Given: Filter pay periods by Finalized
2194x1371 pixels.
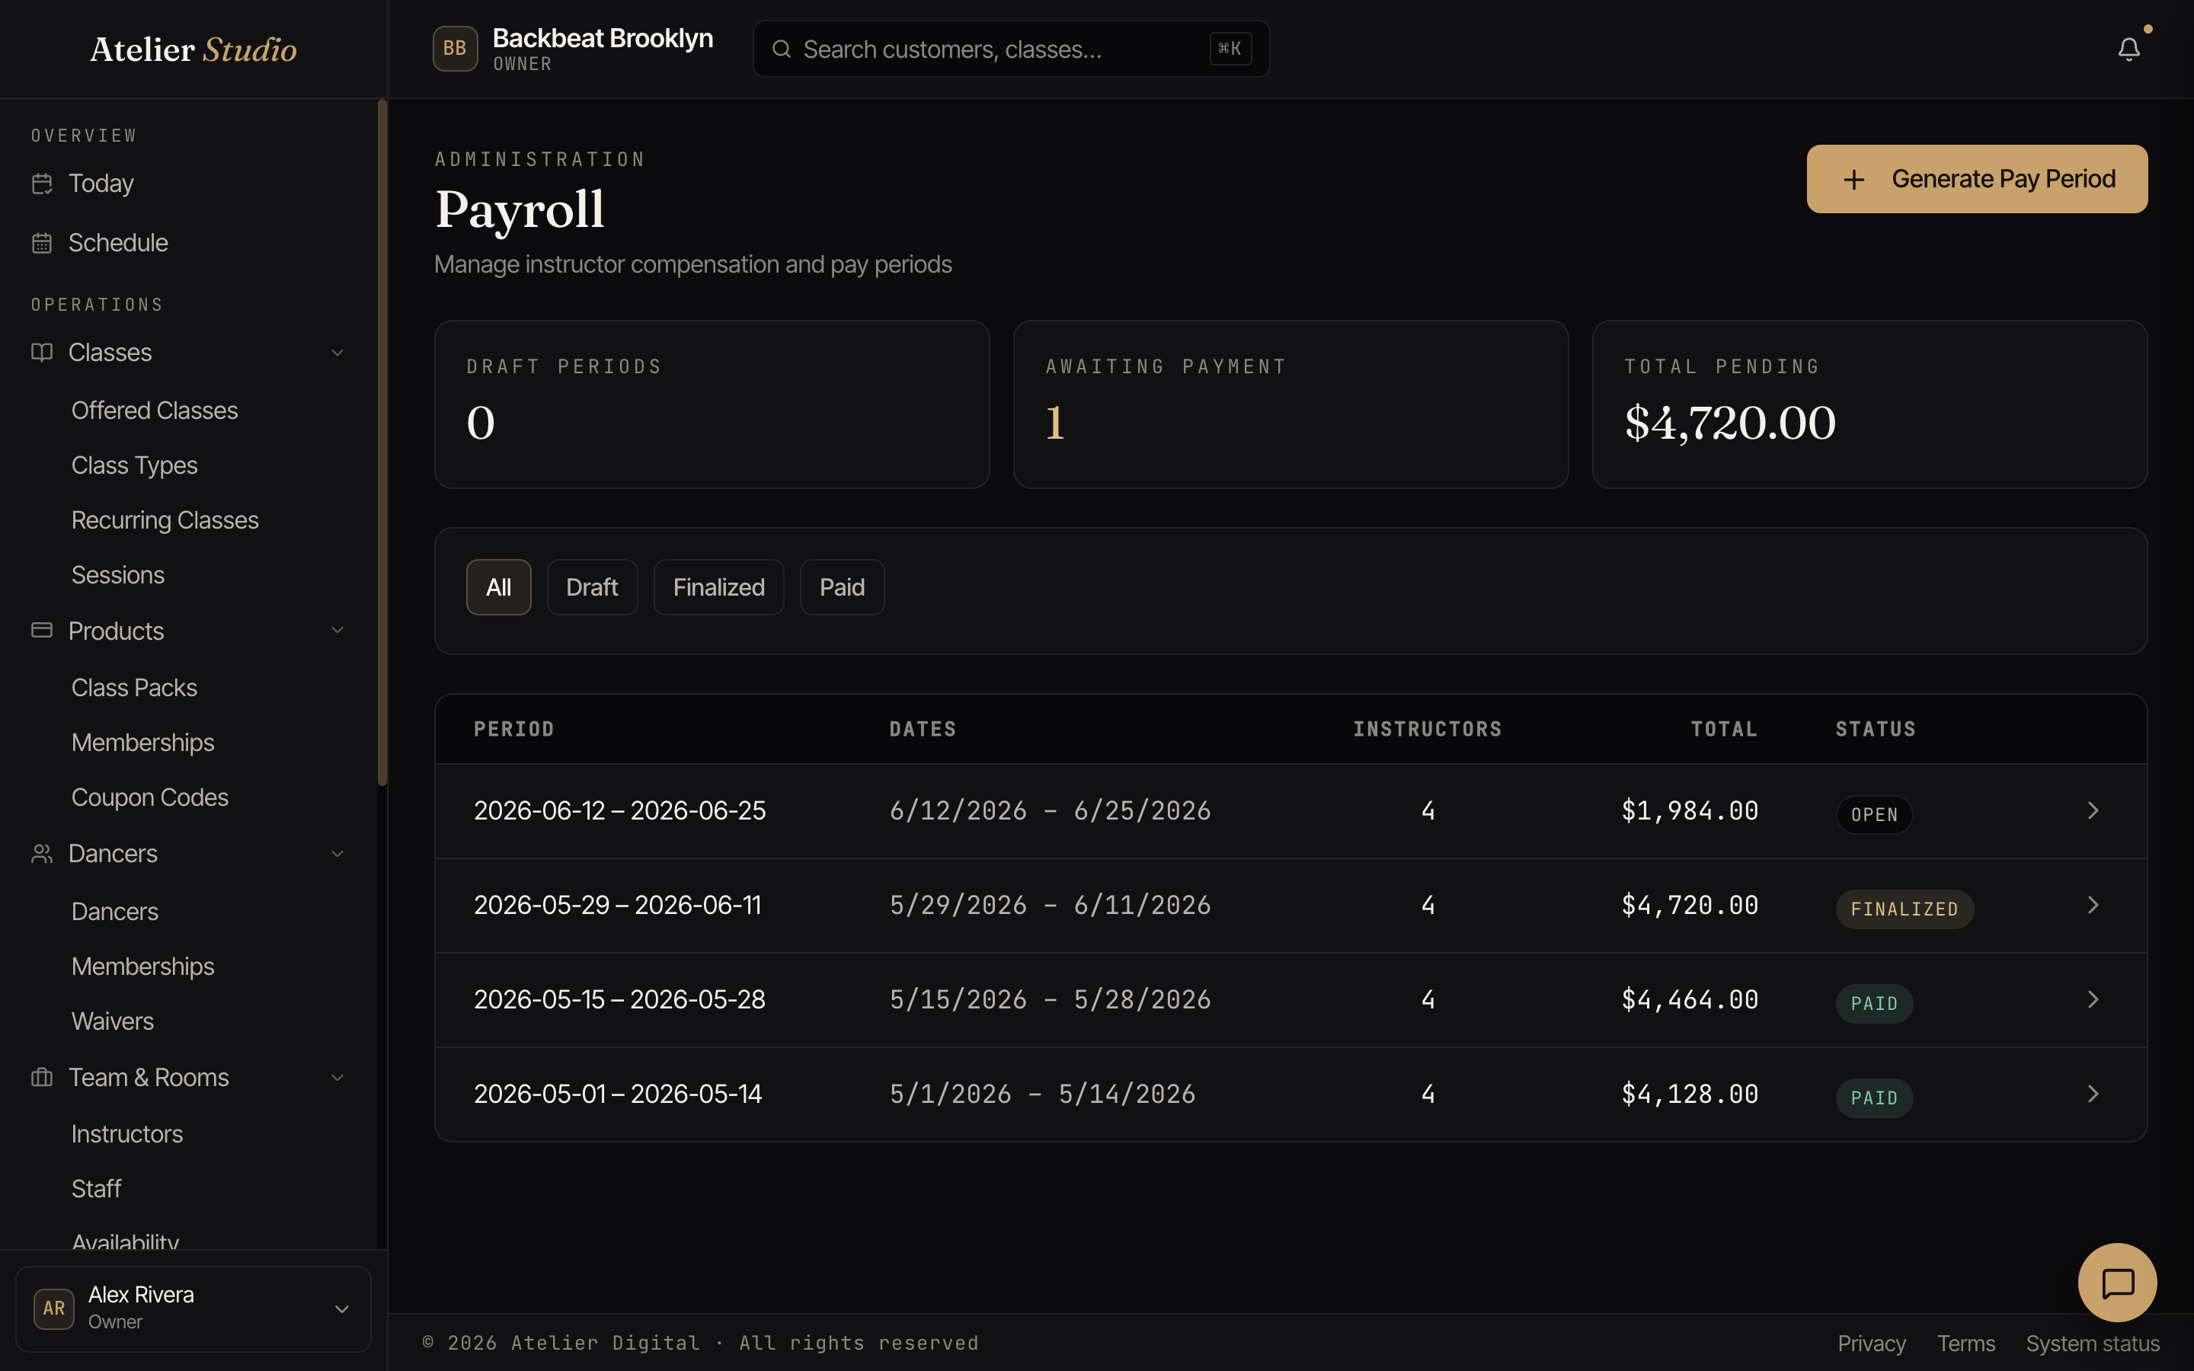Looking at the screenshot, I should click(x=719, y=587).
